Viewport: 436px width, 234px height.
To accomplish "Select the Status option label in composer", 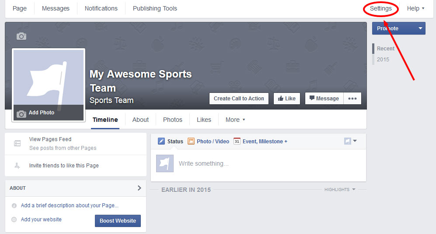I will [x=175, y=141].
